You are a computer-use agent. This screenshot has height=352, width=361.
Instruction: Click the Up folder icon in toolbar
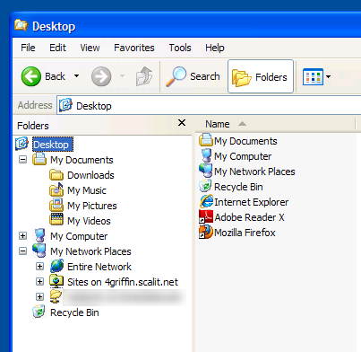[x=144, y=76]
